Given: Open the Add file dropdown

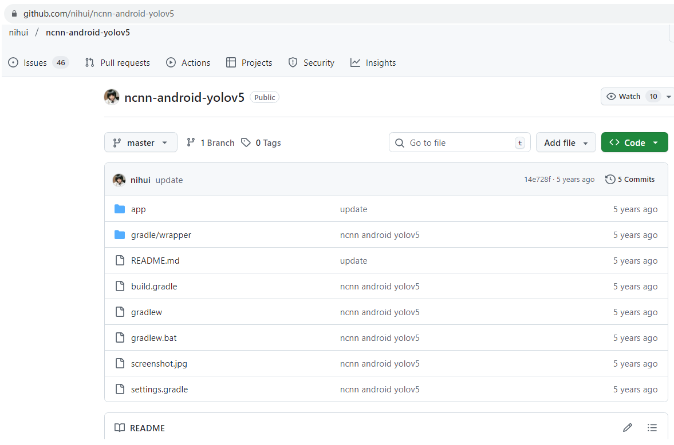Looking at the screenshot, I should (x=566, y=142).
